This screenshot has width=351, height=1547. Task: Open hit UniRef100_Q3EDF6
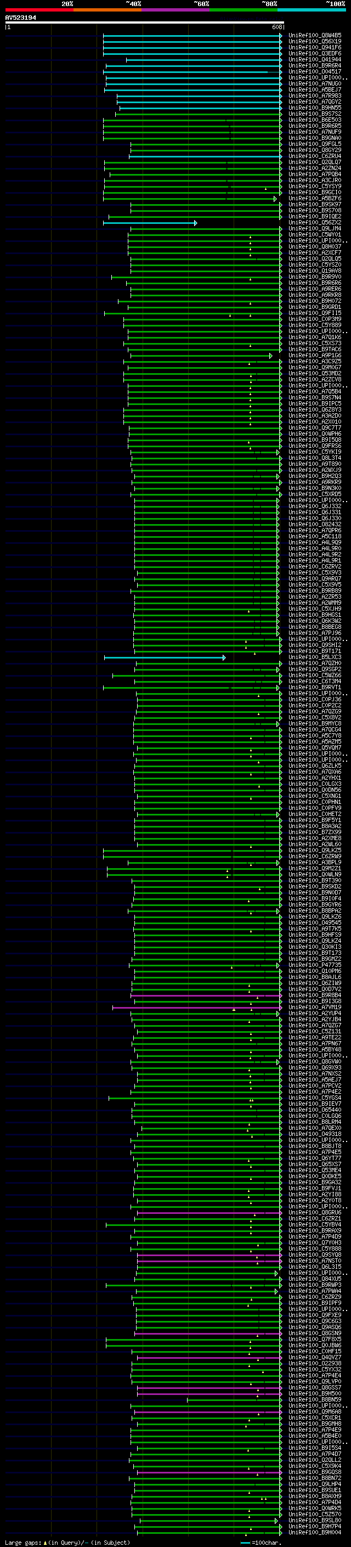(315, 53)
